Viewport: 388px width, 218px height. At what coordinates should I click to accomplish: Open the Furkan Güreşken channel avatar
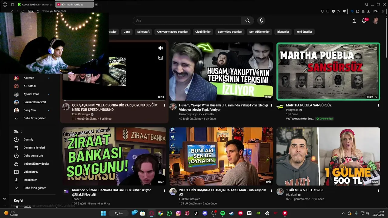click(173, 191)
